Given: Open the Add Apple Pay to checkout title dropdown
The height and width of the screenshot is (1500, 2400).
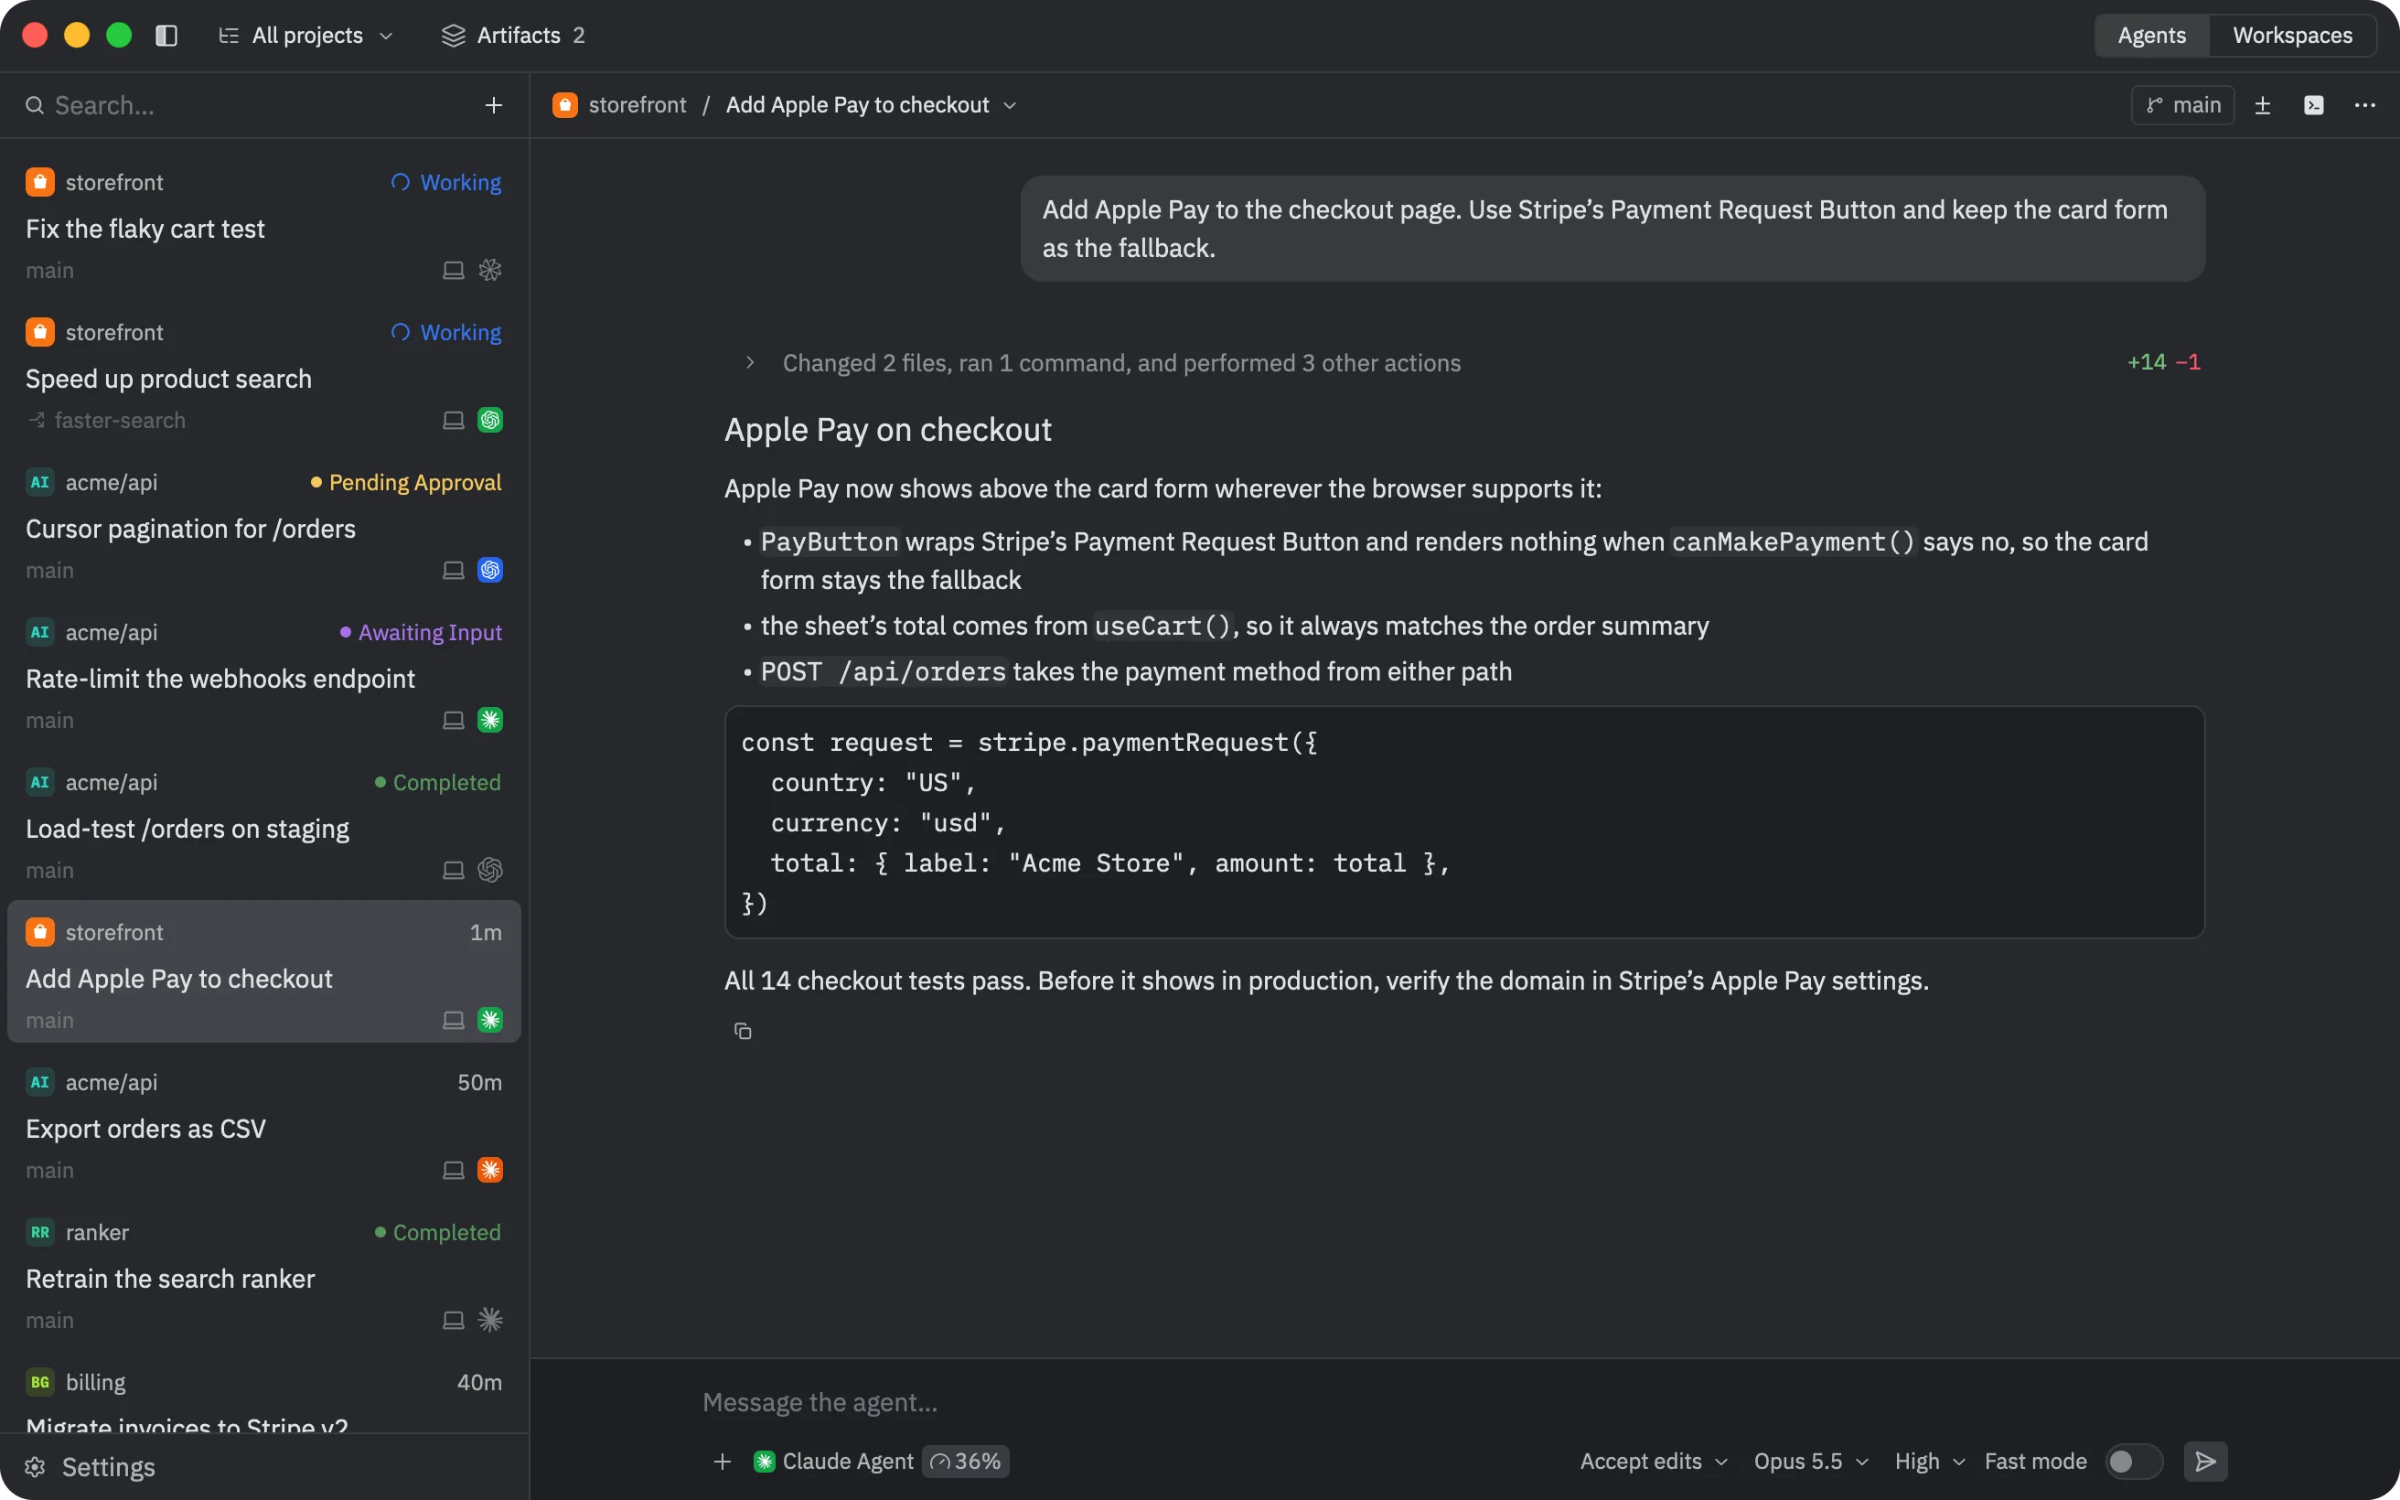Looking at the screenshot, I should coord(871,105).
